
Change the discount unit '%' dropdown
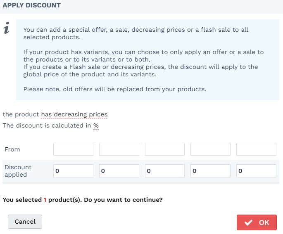click(96, 125)
